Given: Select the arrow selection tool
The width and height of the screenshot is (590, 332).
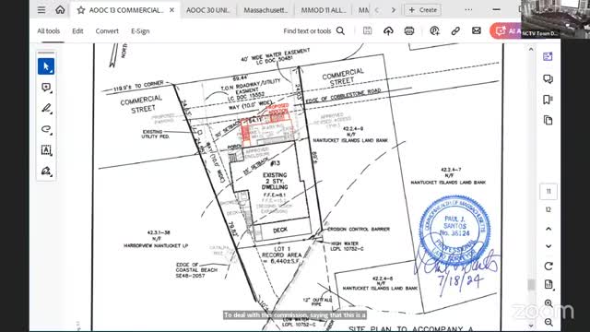Looking at the screenshot, I should point(46,66).
